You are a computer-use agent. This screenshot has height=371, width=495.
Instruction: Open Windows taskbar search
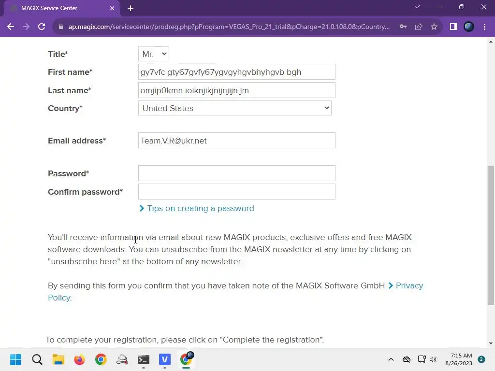(x=37, y=359)
